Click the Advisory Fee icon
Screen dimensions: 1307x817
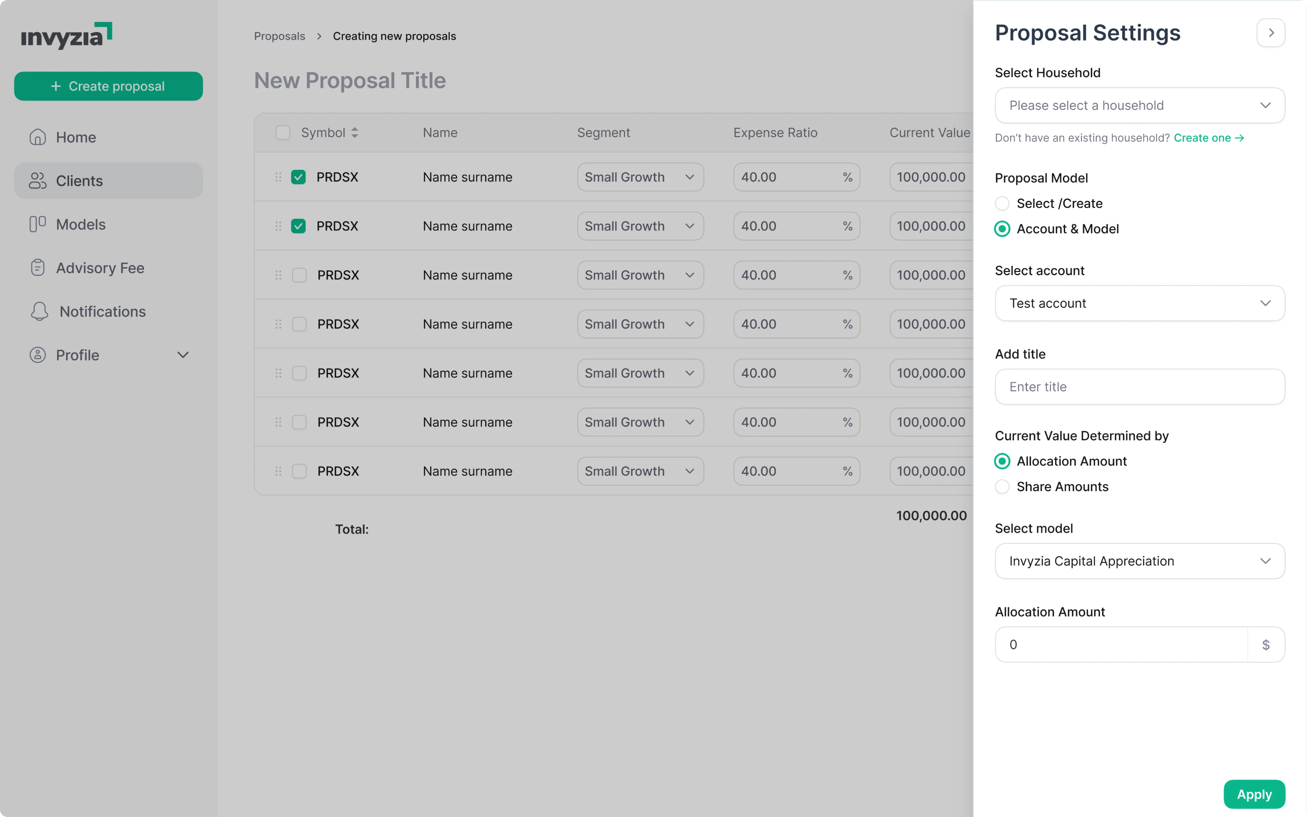point(37,267)
